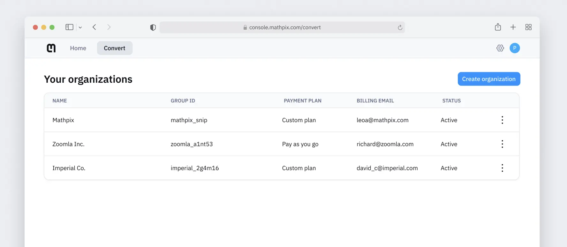The image size is (567, 247).
Task: Select the Imperial Co. organization name
Action: point(69,168)
